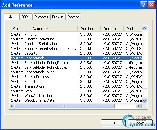Click the Runtime column header
157x130 pixels.
[112, 29]
